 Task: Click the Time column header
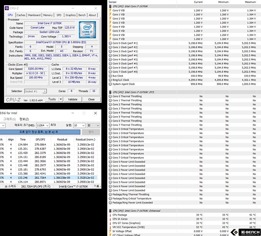tap(23, 139)
